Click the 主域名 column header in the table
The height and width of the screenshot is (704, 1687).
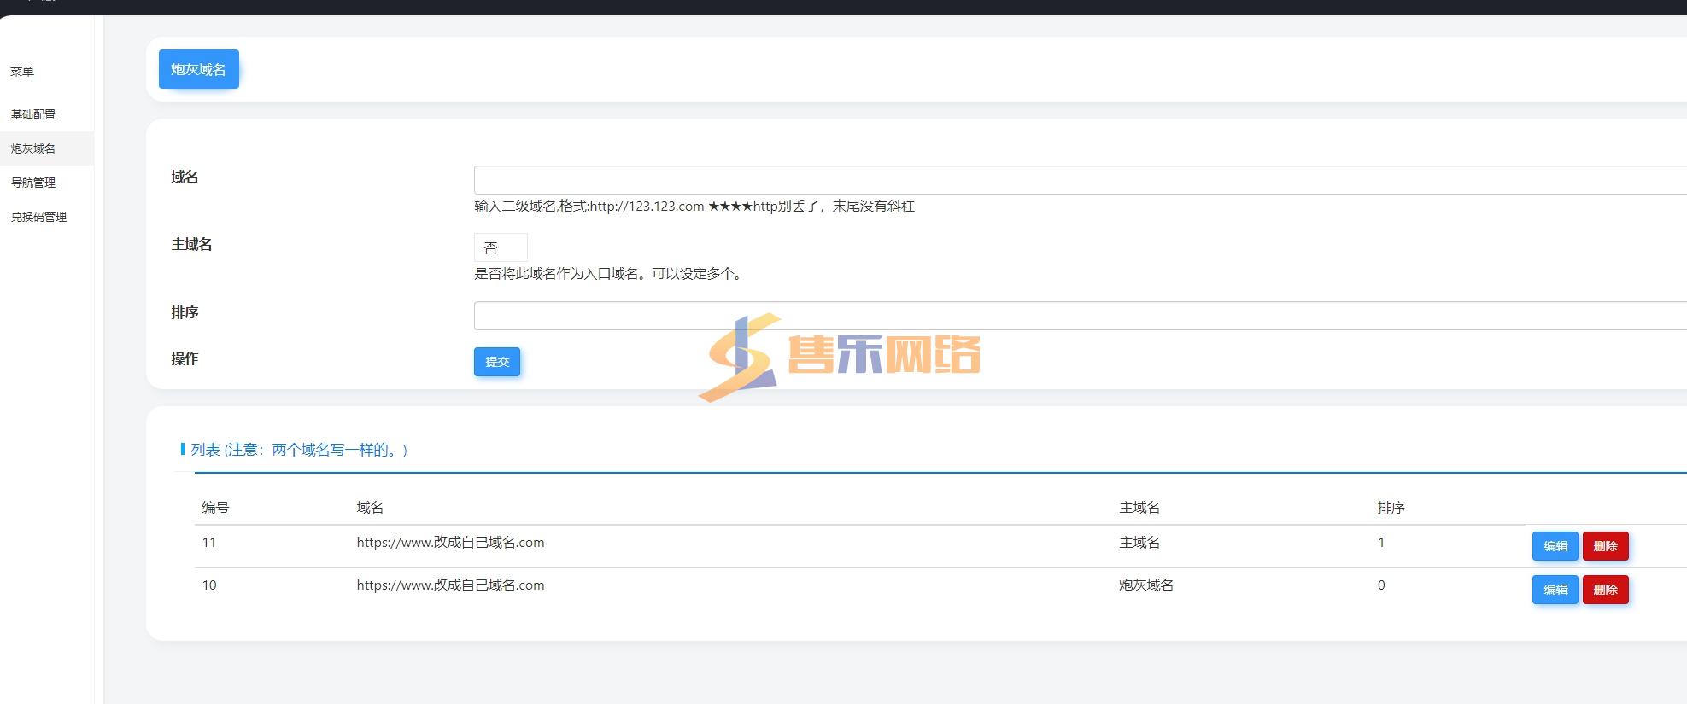coord(1139,508)
